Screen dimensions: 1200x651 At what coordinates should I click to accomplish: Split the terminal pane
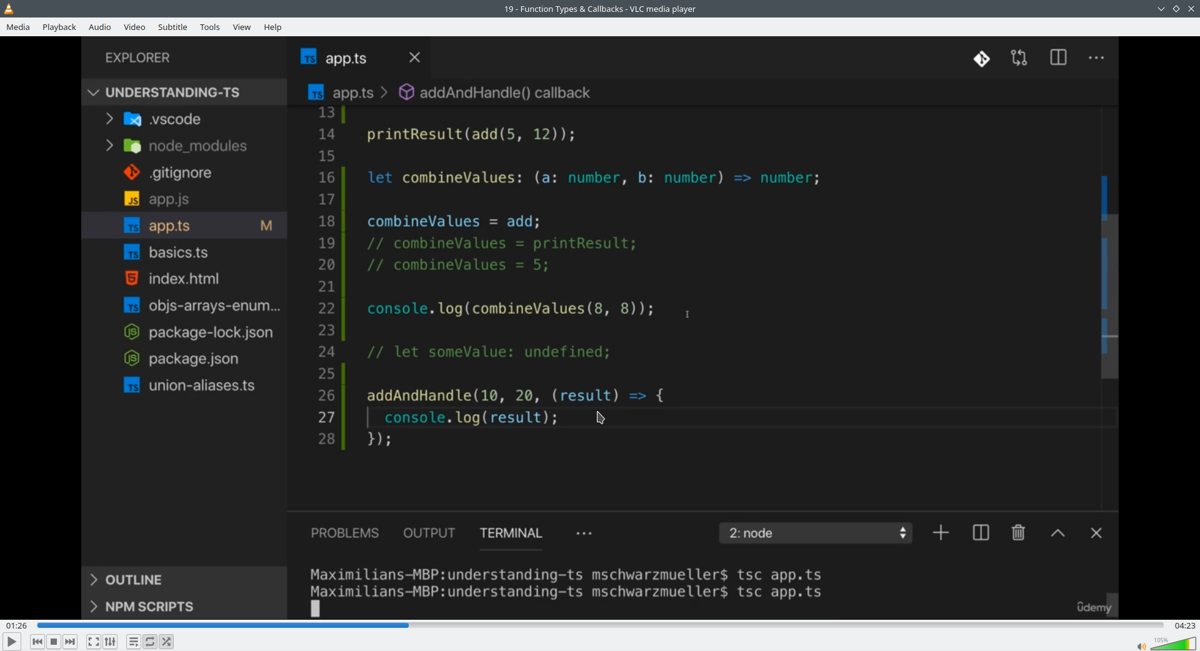[981, 533]
